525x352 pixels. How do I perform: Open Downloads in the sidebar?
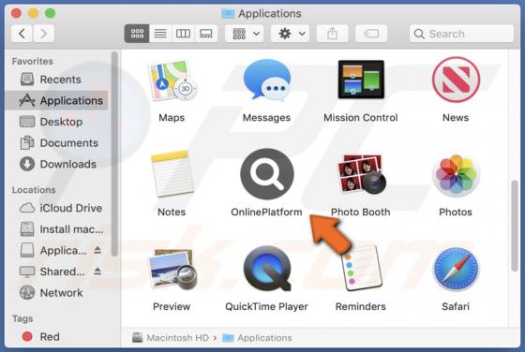(x=56, y=164)
